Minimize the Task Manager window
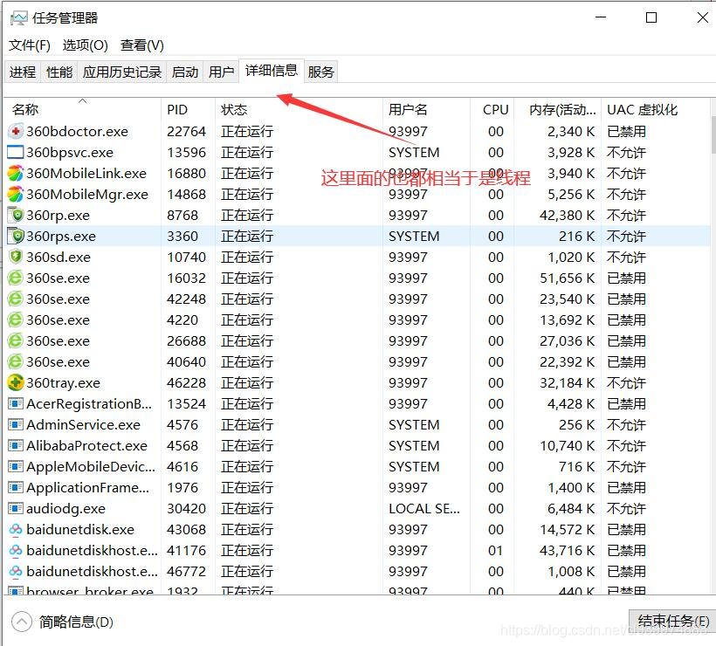The height and width of the screenshot is (646, 716). [x=601, y=17]
